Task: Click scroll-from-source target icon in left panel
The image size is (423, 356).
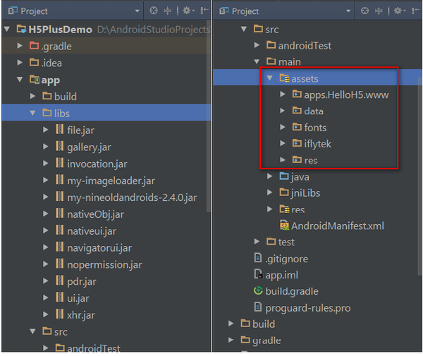Action: tap(154, 11)
